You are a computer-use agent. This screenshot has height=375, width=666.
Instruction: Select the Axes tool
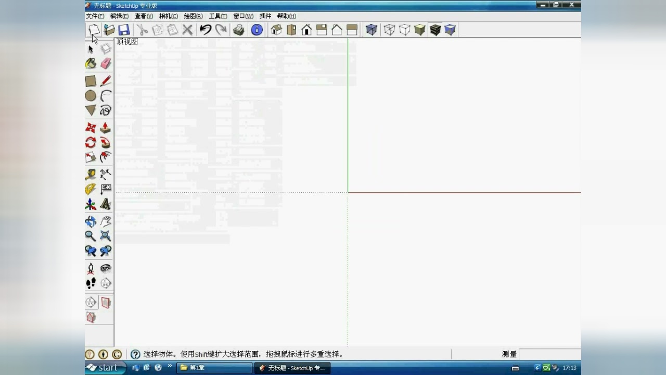tap(91, 204)
